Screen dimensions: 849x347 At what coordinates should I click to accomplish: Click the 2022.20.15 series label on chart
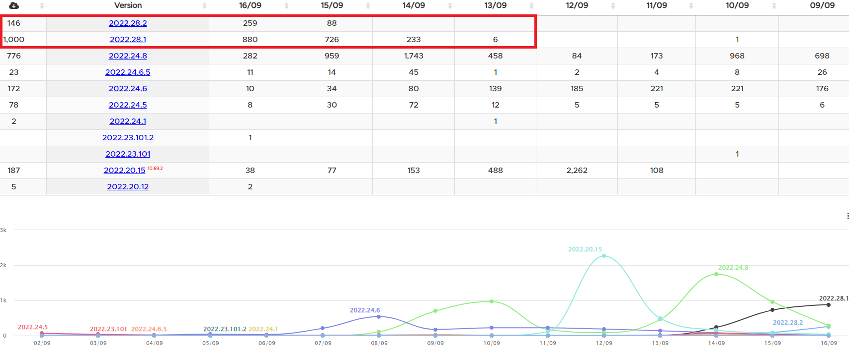click(x=585, y=249)
